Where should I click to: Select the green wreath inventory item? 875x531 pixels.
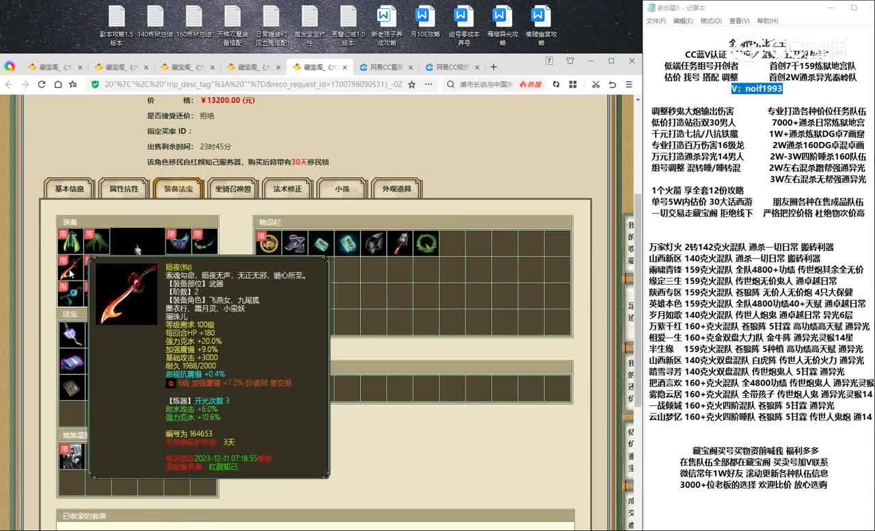pyautogui.click(x=426, y=243)
